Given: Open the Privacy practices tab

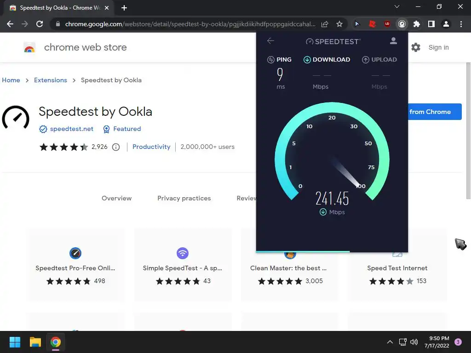Looking at the screenshot, I should [x=184, y=198].
